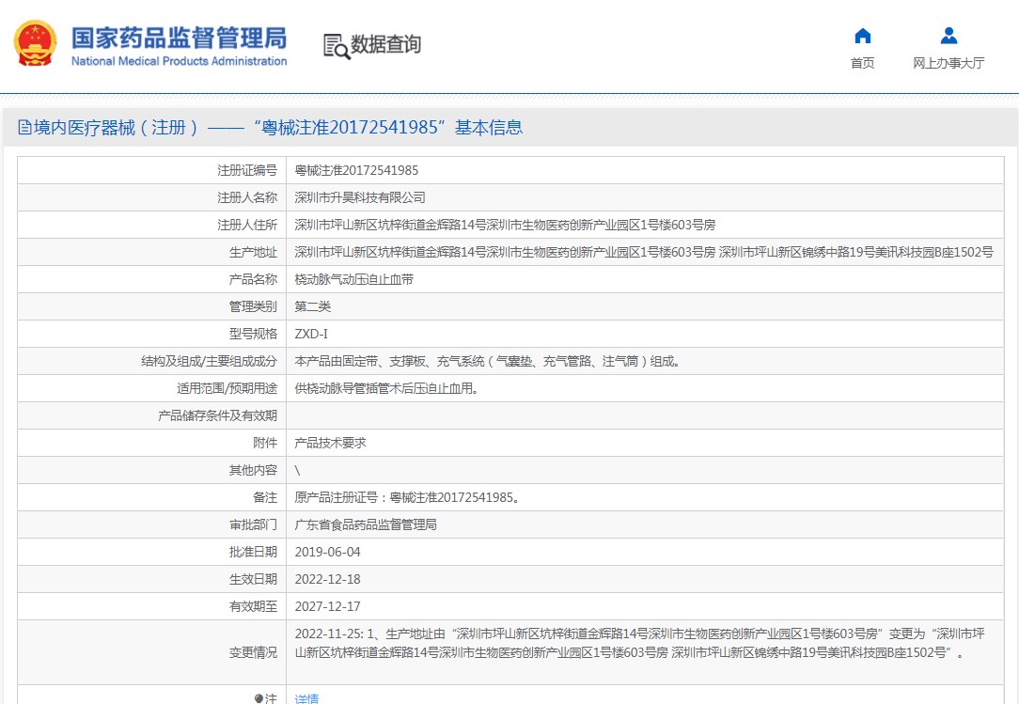Click product name 桡动脉气动压迫止血带
The width and height of the screenshot is (1019, 704).
tap(353, 279)
